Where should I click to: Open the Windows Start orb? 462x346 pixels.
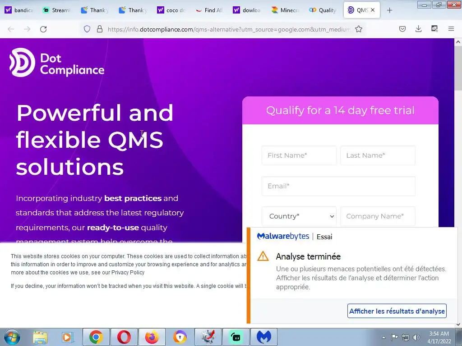coord(12,337)
